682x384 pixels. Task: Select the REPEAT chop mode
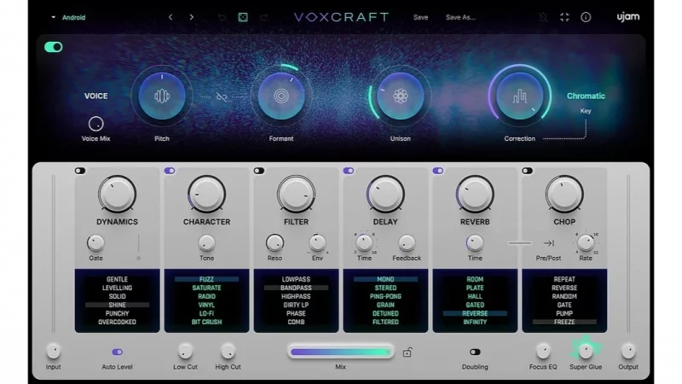pyautogui.click(x=564, y=279)
